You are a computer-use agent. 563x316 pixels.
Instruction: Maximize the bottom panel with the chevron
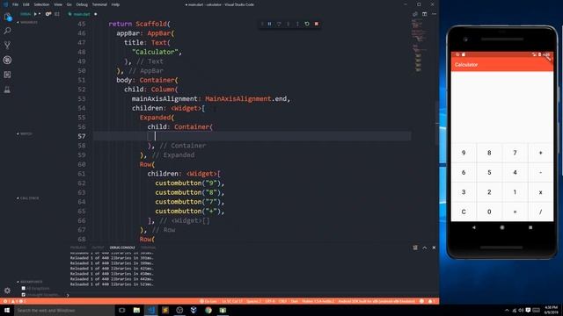[x=424, y=248]
